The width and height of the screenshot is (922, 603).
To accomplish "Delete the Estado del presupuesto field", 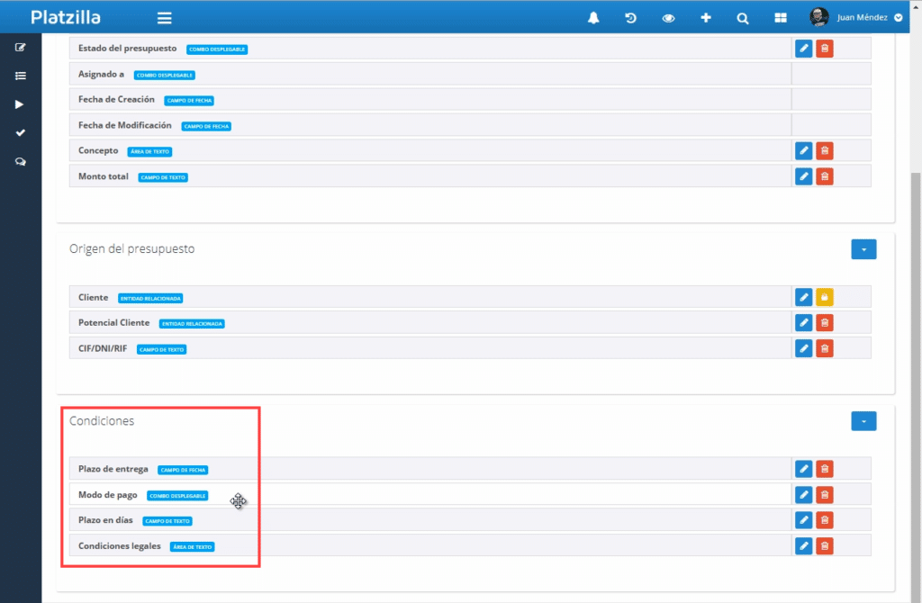I will pos(825,49).
